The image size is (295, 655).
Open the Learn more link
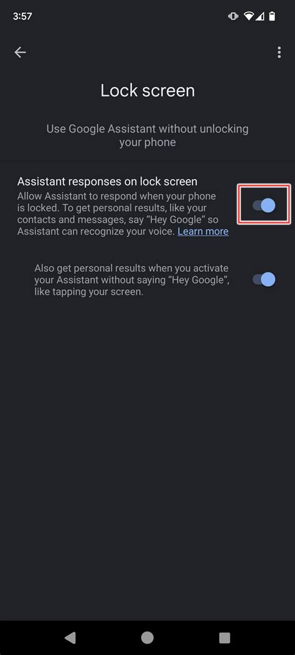[x=203, y=231]
